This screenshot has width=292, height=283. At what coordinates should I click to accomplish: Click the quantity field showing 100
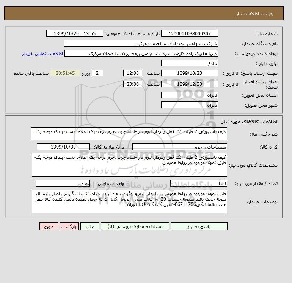point(198,183)
